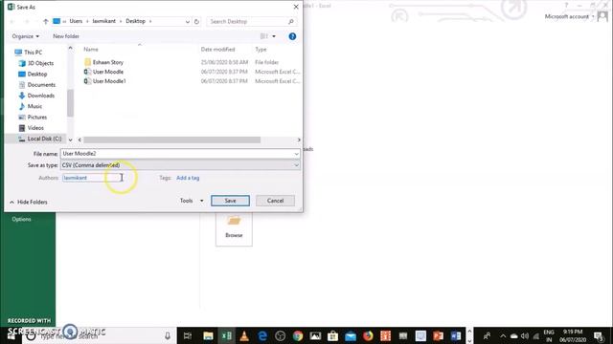Open the Organize menu

(x=26, y=36)
